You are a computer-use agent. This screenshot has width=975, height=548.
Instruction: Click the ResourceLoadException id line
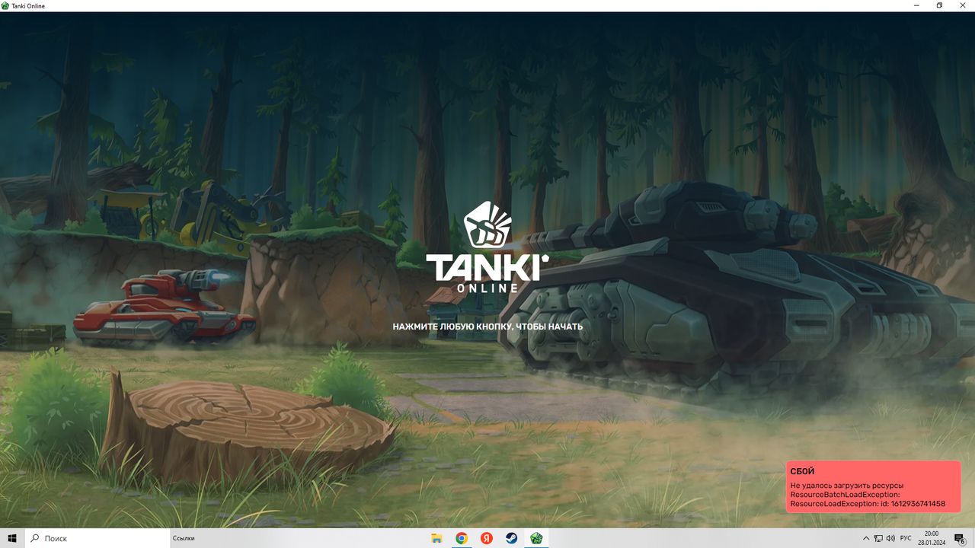868,504
